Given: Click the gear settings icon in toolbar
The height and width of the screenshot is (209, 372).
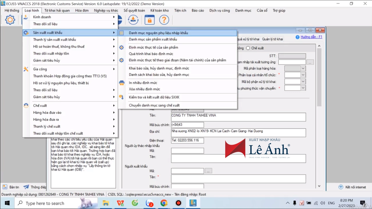Looking at the screenshot, I should click(10, 20).
